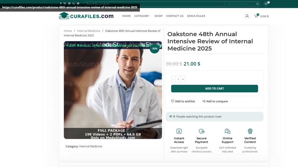Open the user account icon
298x167 pixels.
pyautogui.click(x=247, y=16)
